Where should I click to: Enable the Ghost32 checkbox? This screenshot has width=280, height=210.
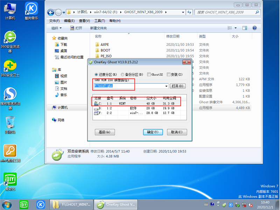(148, 75)
